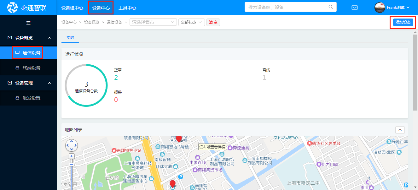Click the map pan direction control
The height and width of the screenshot is (190, 418).
[72, 145]
